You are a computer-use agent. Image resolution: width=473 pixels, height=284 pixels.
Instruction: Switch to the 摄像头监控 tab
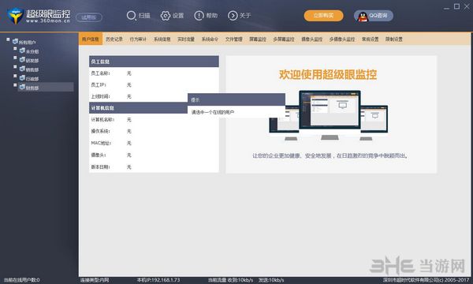pos(312,39)
